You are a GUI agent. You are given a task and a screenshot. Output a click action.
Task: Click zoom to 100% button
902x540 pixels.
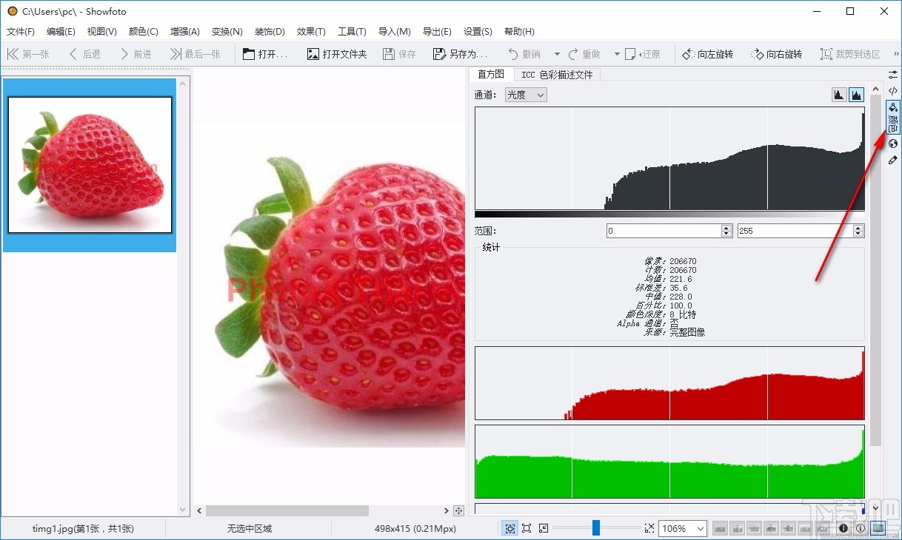pos(527,528)
